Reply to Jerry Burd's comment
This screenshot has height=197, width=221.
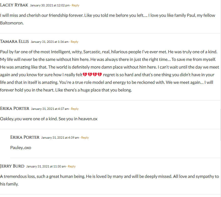coord(72,166)
